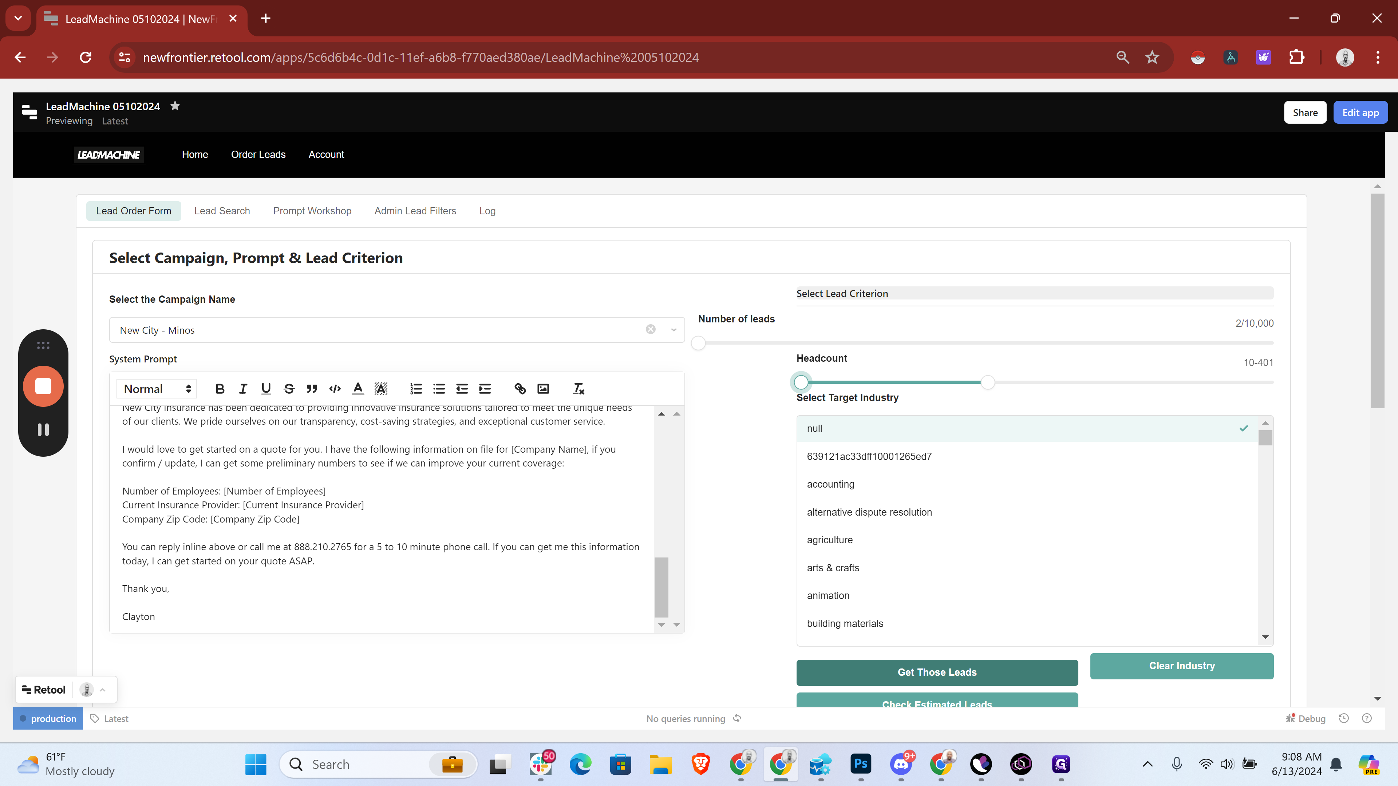Toggle bold formatting in System Prompt editor
Image resolution: width=1398 pixels, height=786 pixels.
tap(220, 389)
